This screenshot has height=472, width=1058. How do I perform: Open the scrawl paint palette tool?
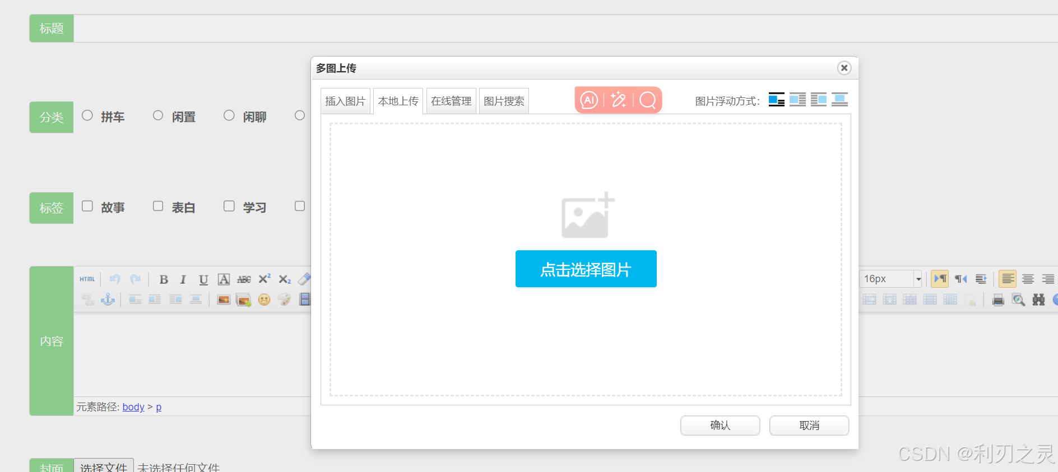pos(284,300)
